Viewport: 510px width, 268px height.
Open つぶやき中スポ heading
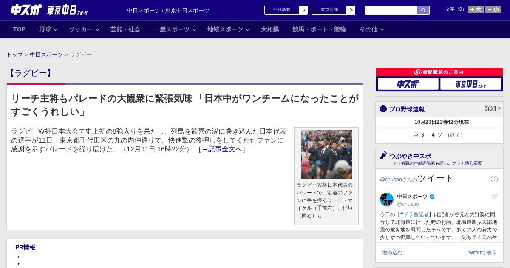(x=410, y=156)
